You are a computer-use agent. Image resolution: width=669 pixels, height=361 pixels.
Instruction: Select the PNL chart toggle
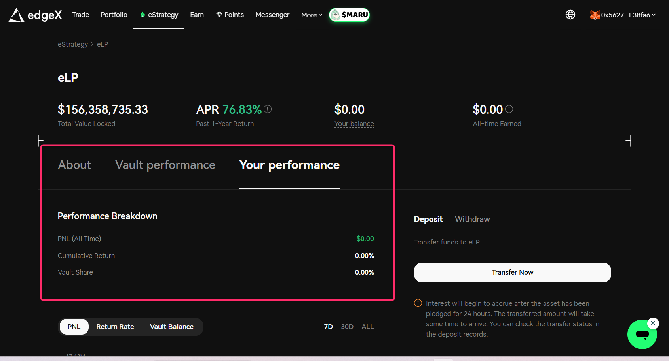click(x=74, y=327)
